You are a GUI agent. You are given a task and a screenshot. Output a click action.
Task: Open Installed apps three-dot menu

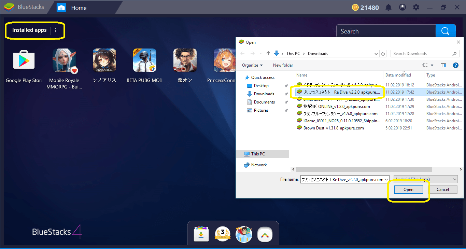coord(56,30)
